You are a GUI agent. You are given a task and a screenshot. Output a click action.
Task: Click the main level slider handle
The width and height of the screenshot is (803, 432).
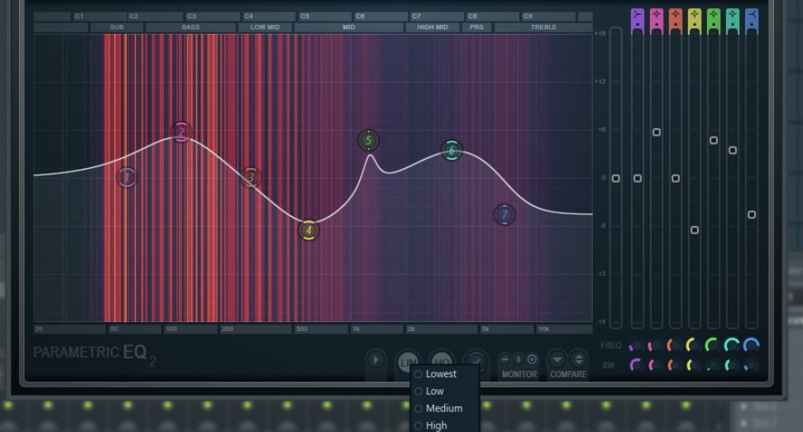tap(616, 178)
